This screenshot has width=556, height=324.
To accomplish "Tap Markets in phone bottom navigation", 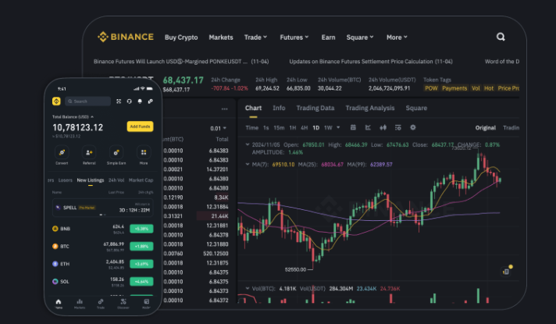I will pyautogui.click(x=80, y=304).
